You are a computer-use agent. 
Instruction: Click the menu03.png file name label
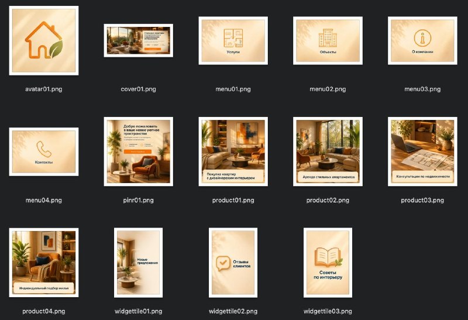[422, 89]
